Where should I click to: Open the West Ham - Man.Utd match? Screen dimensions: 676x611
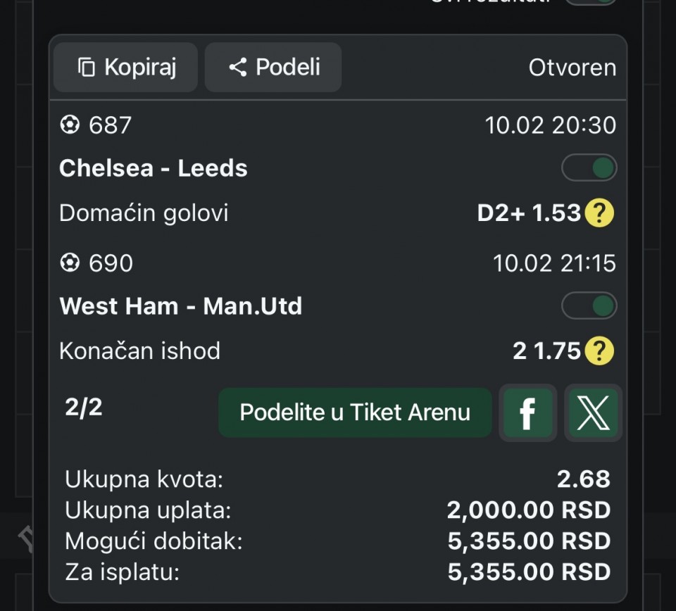[181, 307]
